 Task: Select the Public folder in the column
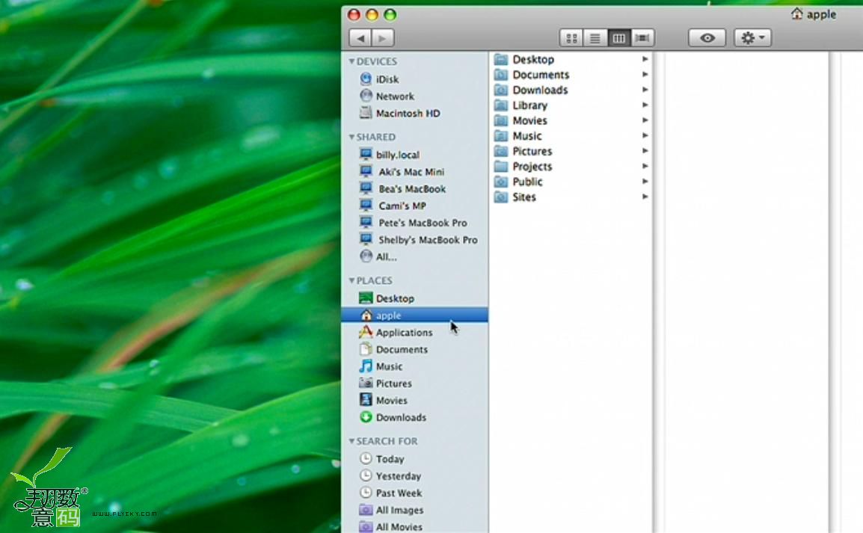pos(571,182)
